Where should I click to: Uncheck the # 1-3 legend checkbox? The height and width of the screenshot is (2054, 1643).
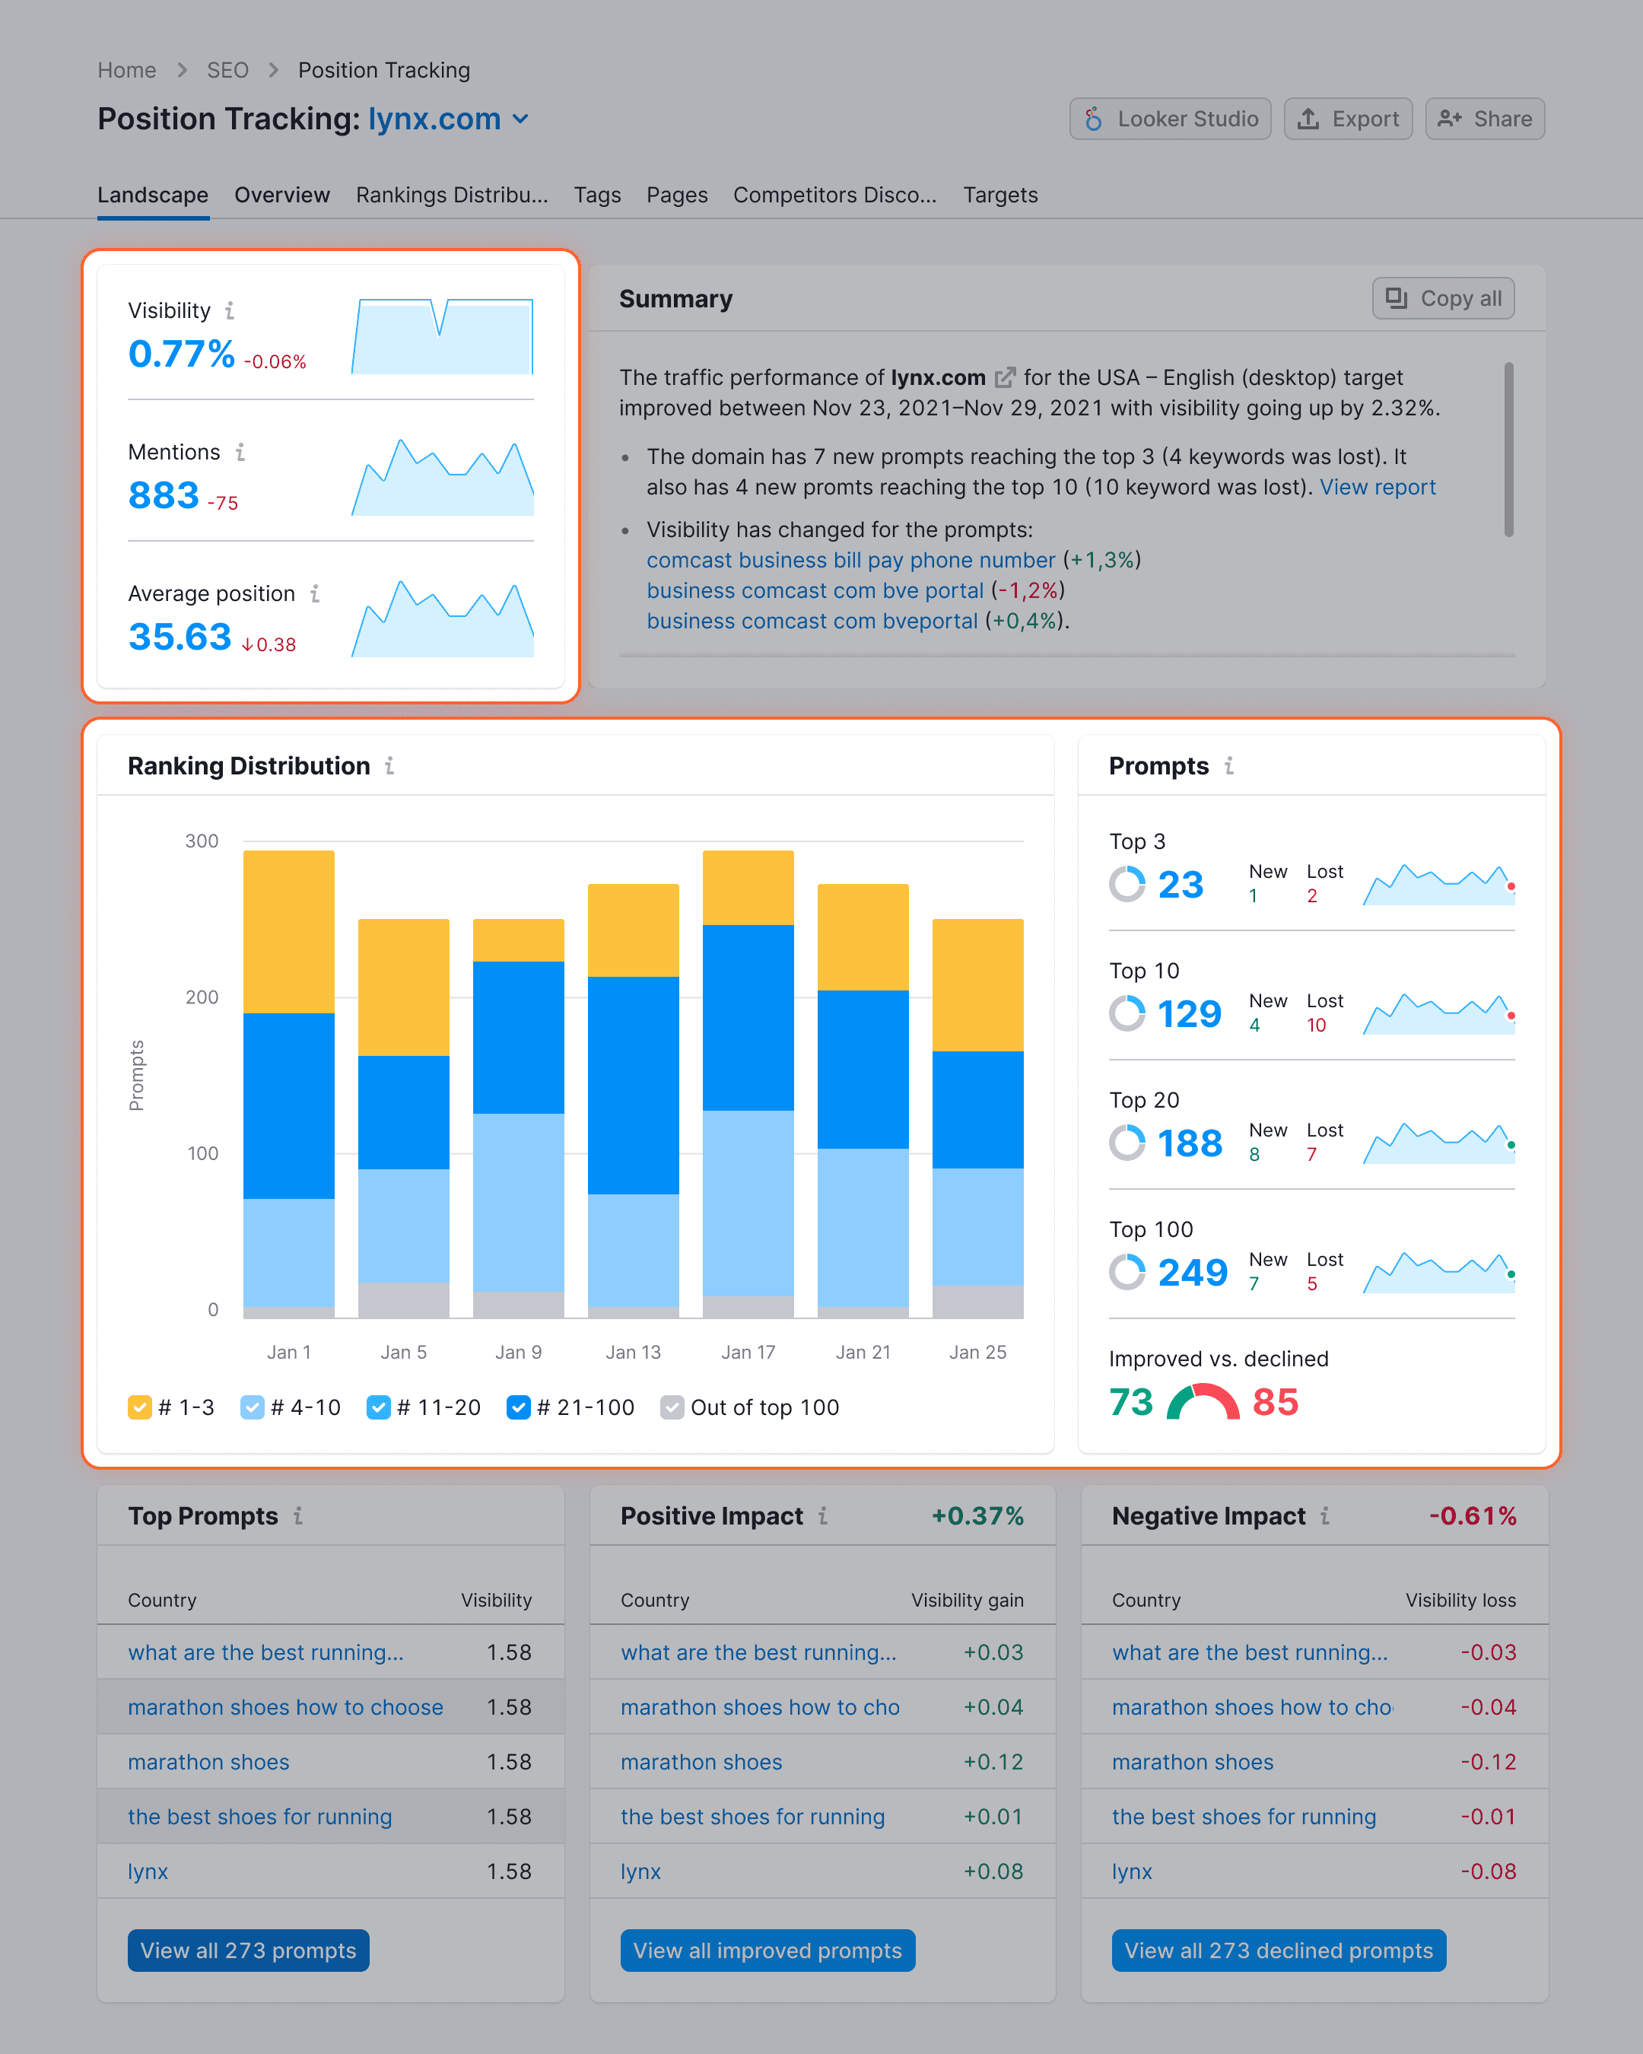(139, 1407)
